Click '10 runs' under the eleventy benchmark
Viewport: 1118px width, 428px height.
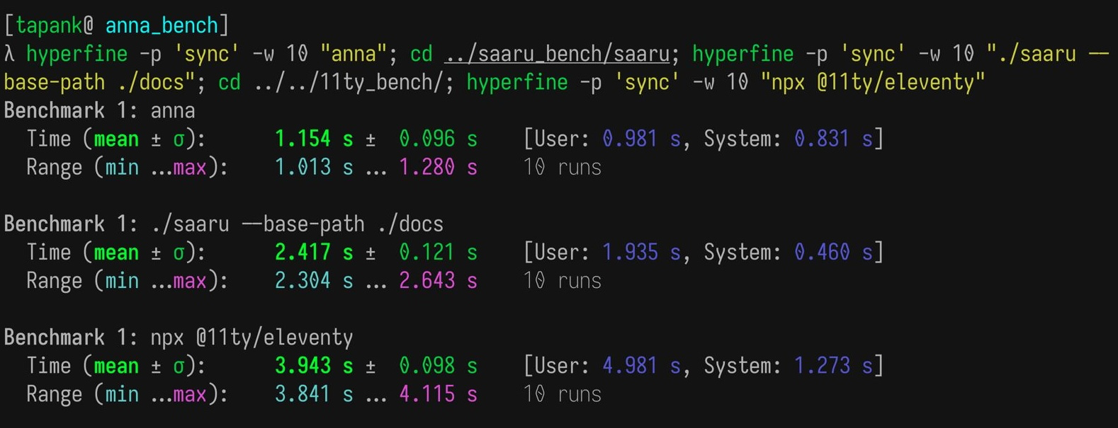pos(563,394)
